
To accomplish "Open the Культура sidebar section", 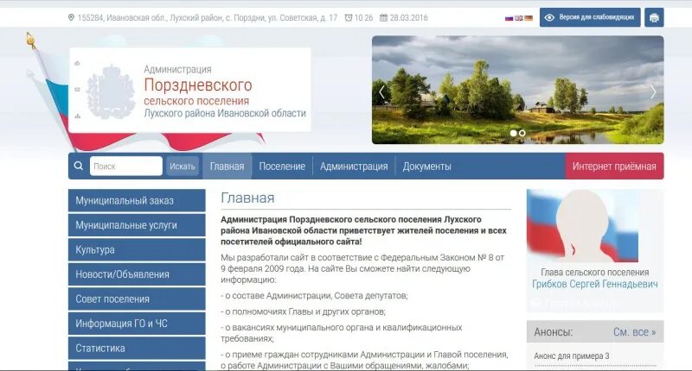I will coord(137,249).
